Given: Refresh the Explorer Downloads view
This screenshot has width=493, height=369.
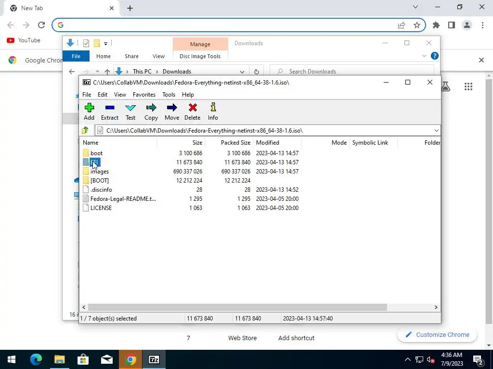Looking at the screenshot, I should tap(257, 72).
